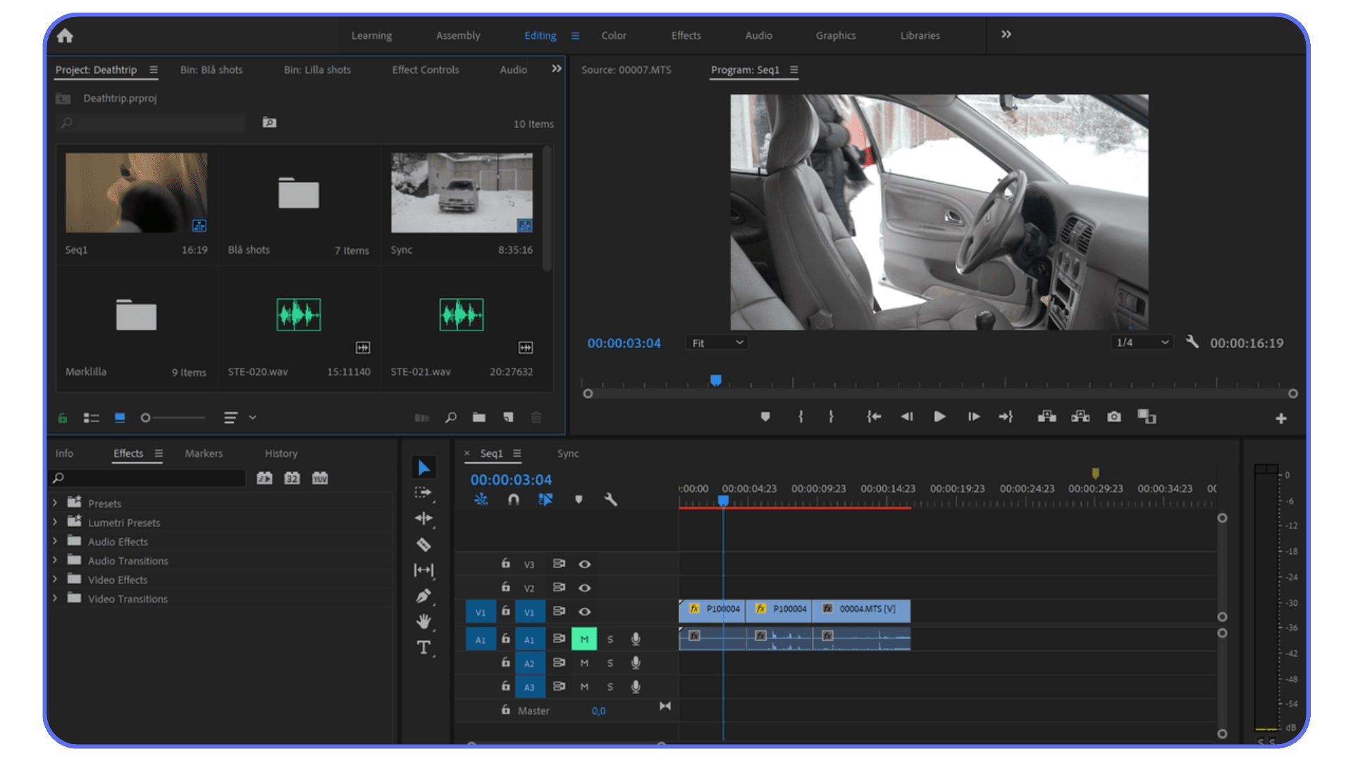The image size is (1353, 761).
Task: Click the Home icon in top bar
Action: coord(64,35)
